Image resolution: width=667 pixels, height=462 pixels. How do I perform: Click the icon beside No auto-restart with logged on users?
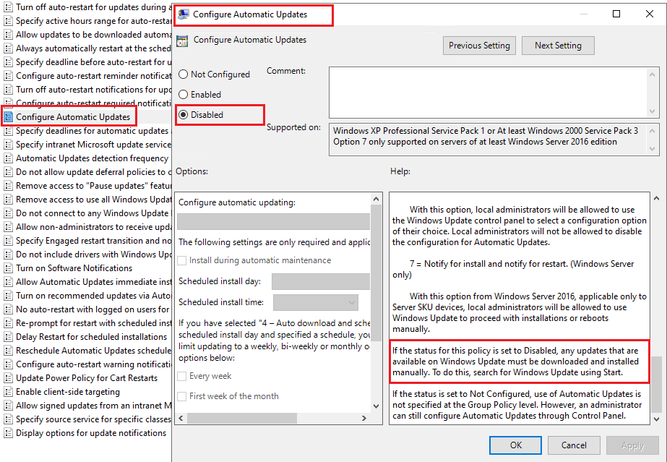point(8,309)
